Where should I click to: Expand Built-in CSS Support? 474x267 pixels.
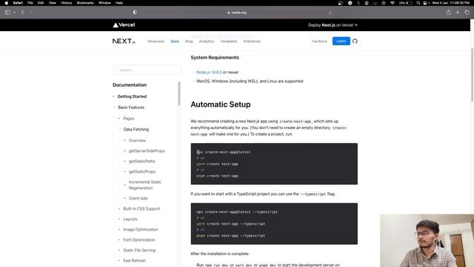click(141, 208)
